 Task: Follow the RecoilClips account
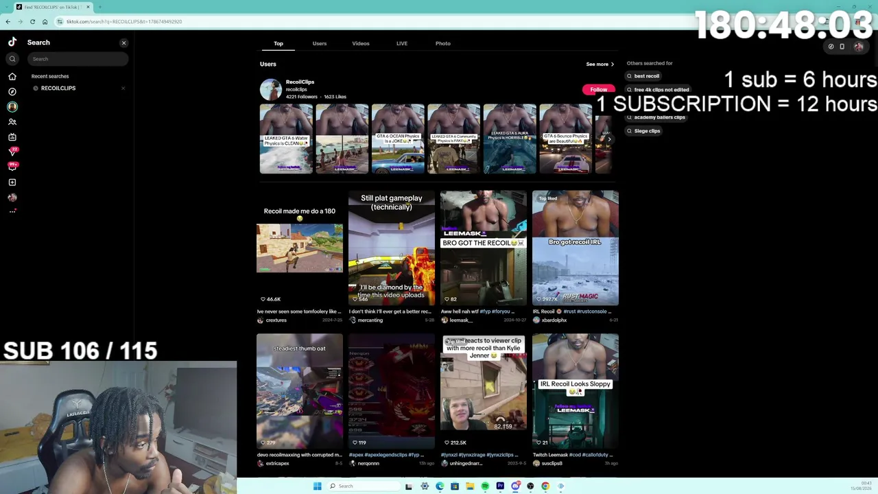(598, 90)
